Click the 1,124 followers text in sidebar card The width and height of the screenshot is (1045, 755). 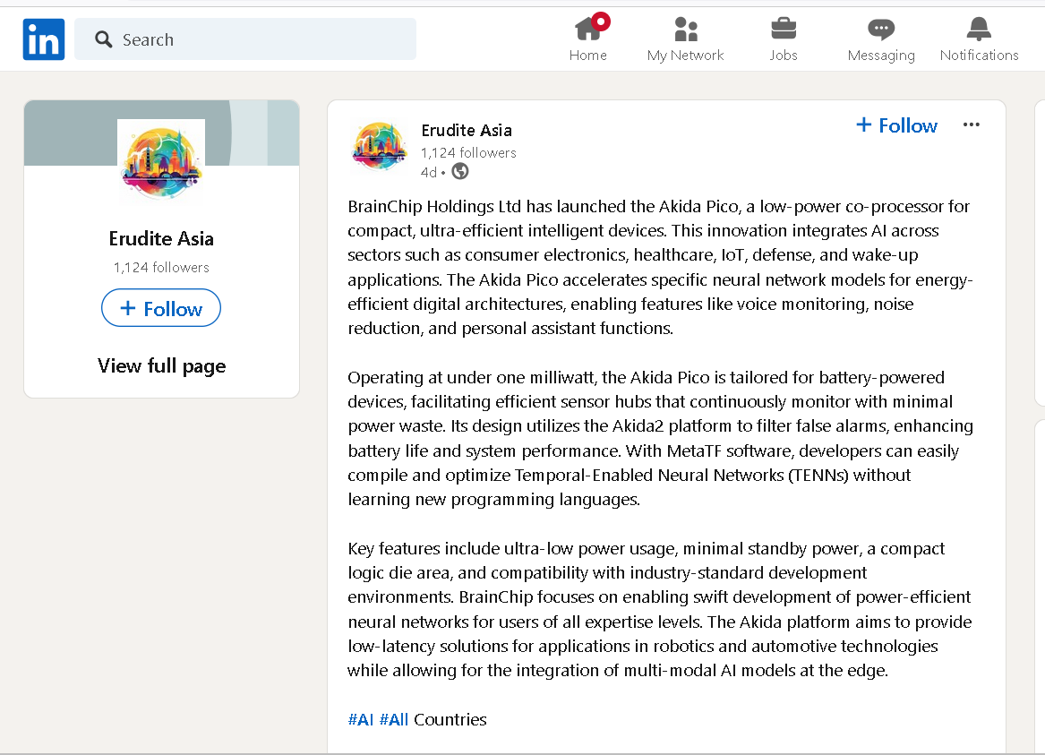coord(161,267)
